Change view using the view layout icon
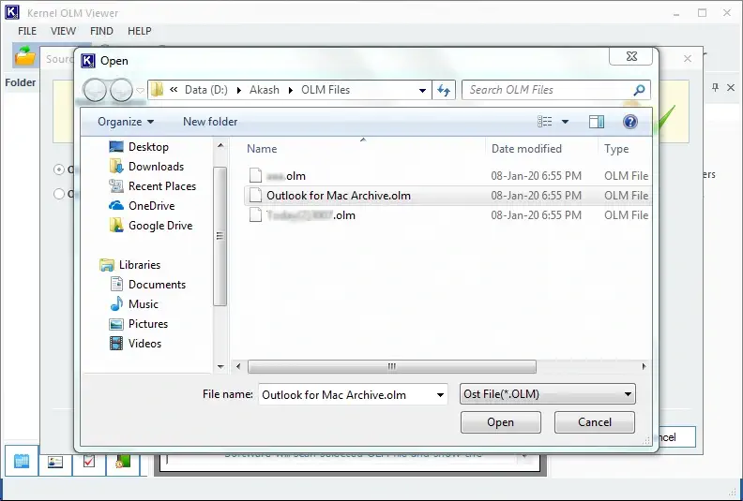Screen dimensions: 743x501 click(x=544, y=122)
